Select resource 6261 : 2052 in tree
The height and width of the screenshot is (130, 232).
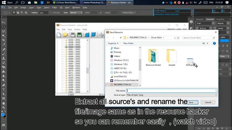click(x=74, y=49)
